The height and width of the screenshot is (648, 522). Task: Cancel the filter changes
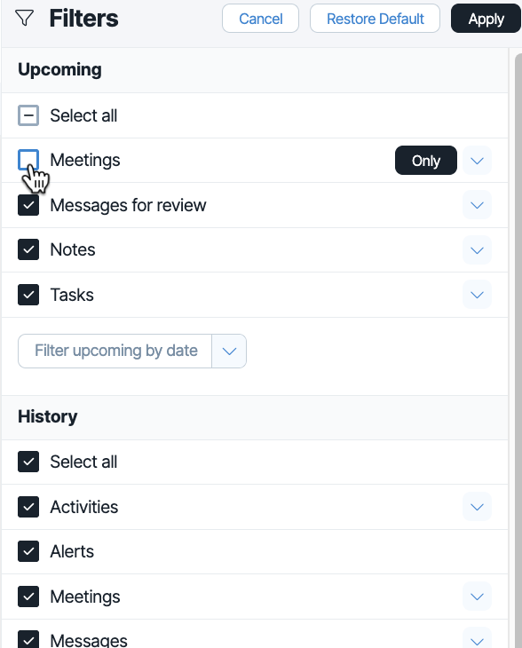pos(260,19)
